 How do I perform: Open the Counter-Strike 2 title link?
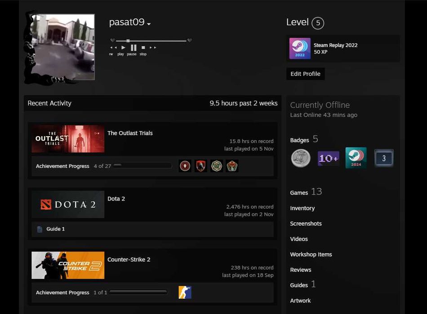point(129,260)
